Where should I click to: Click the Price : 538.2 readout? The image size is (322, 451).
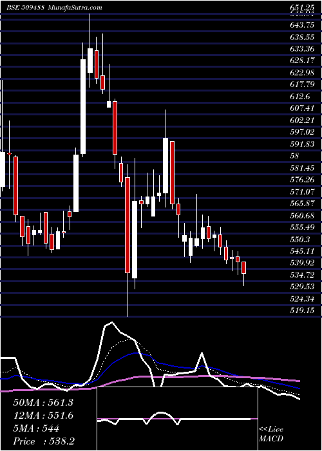point(43,441)
